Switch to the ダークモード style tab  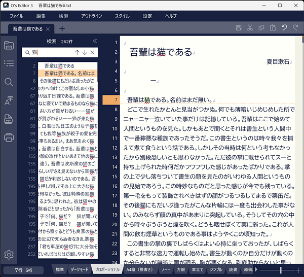point(80,269)
